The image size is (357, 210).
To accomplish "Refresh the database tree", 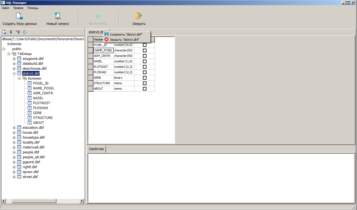I will click(25, 32).
